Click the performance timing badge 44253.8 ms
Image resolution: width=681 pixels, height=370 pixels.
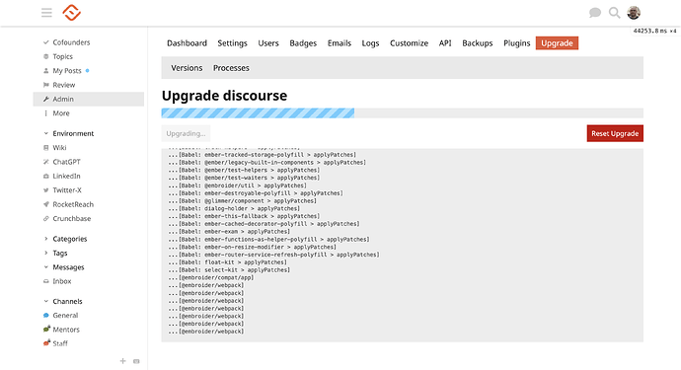click(654, 31)
